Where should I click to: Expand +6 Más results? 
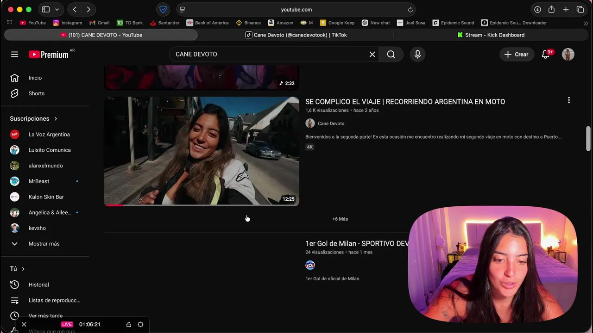(340, 219)
